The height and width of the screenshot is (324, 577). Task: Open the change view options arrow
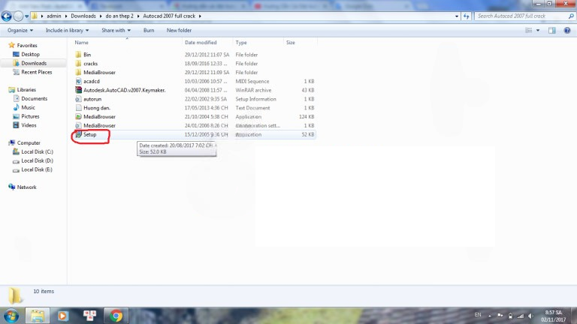pyautogui.click(x=538, y=31)
